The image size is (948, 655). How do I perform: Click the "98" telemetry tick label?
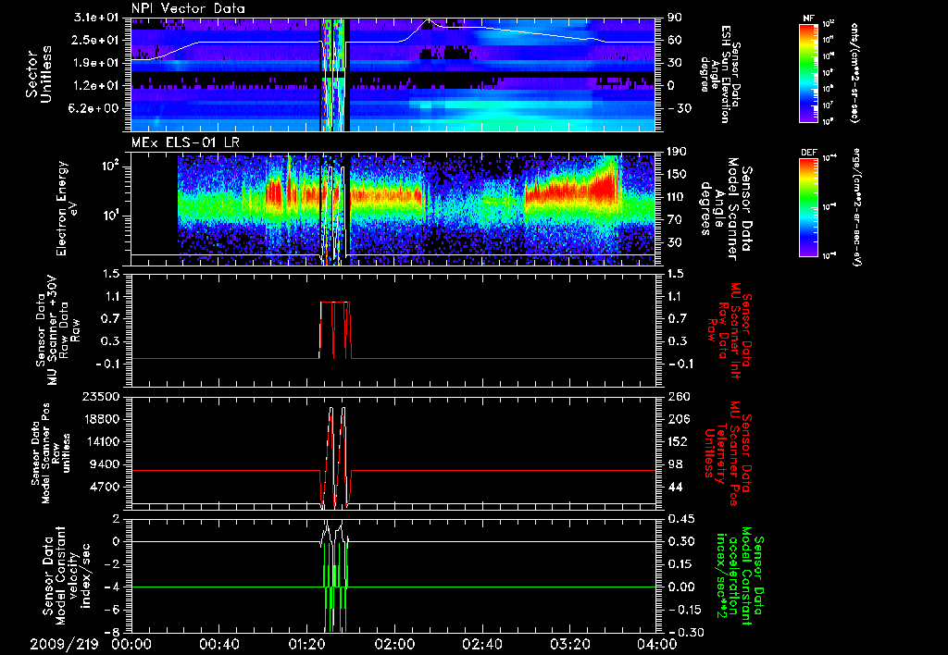675,464
